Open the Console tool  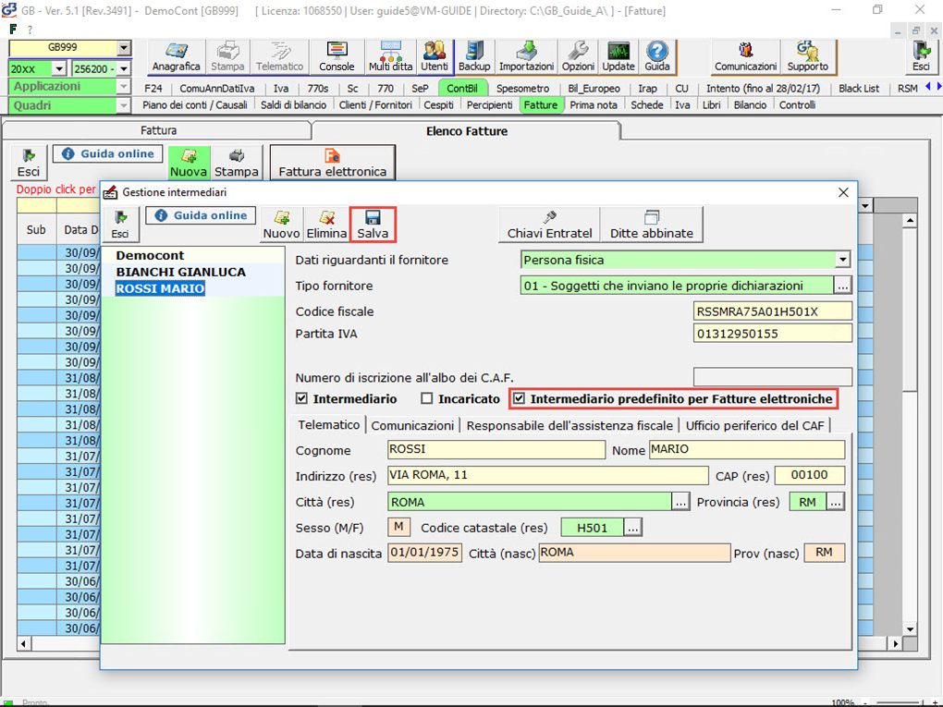point(337,57)
